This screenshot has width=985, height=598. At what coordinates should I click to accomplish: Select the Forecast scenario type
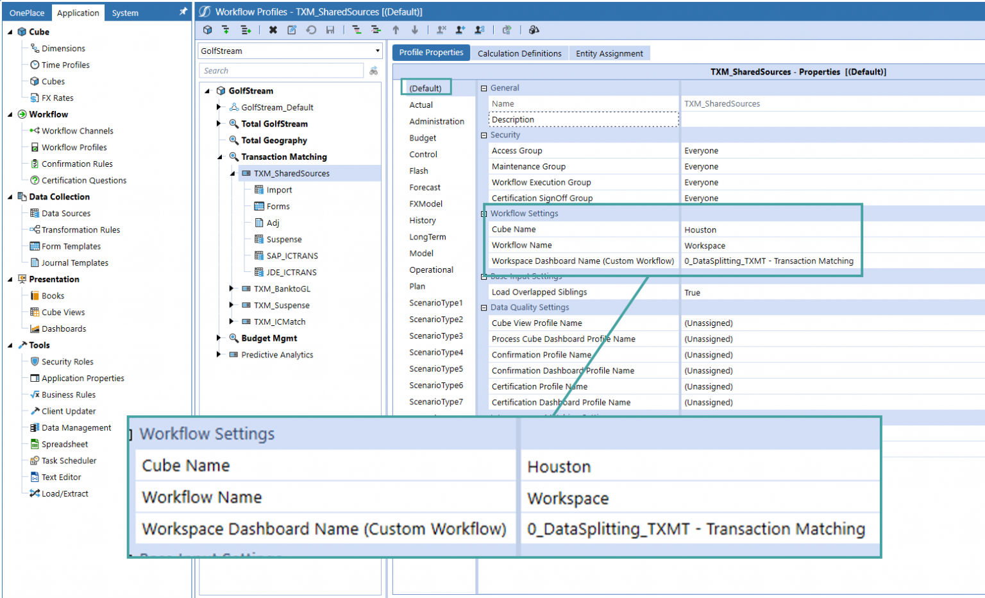click(425, 187)
